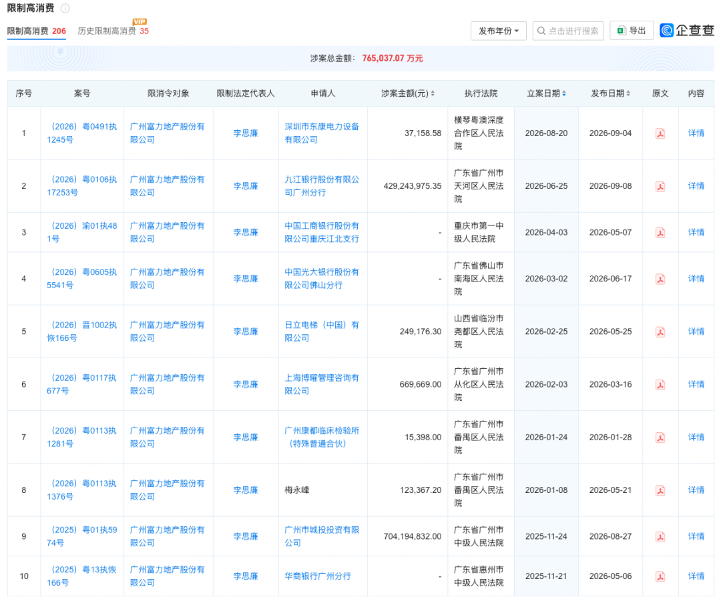
Task: Open applicant 深圳市东康电力设备有限公司
Action: [x=322, y=133]
